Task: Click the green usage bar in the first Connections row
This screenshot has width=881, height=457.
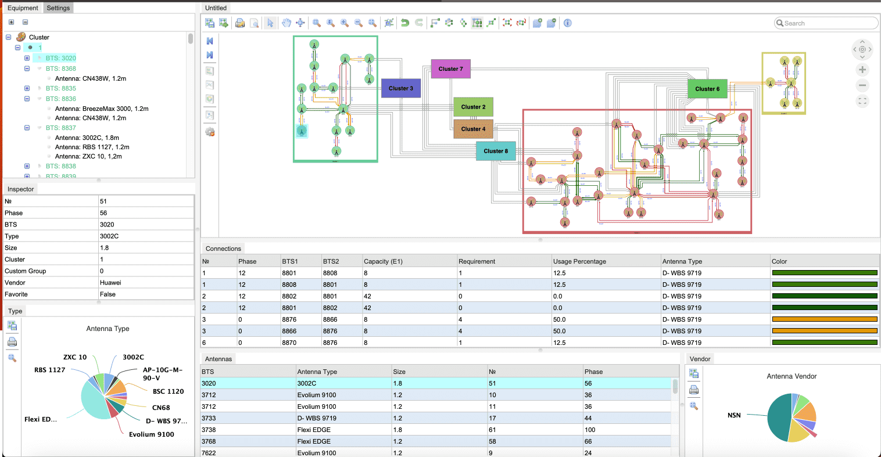Action: (x=824, y=273)
